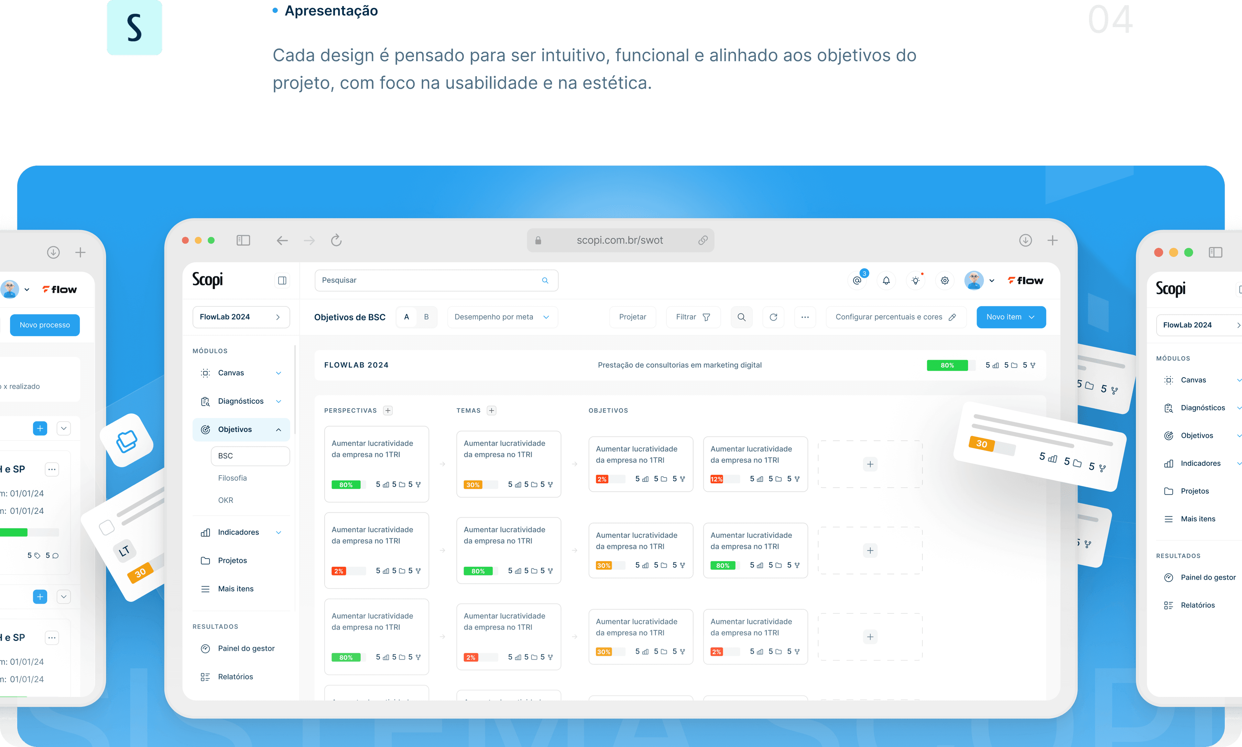Refresh the BSC objectives list
Screen dimensions: 1242x747
773,317
